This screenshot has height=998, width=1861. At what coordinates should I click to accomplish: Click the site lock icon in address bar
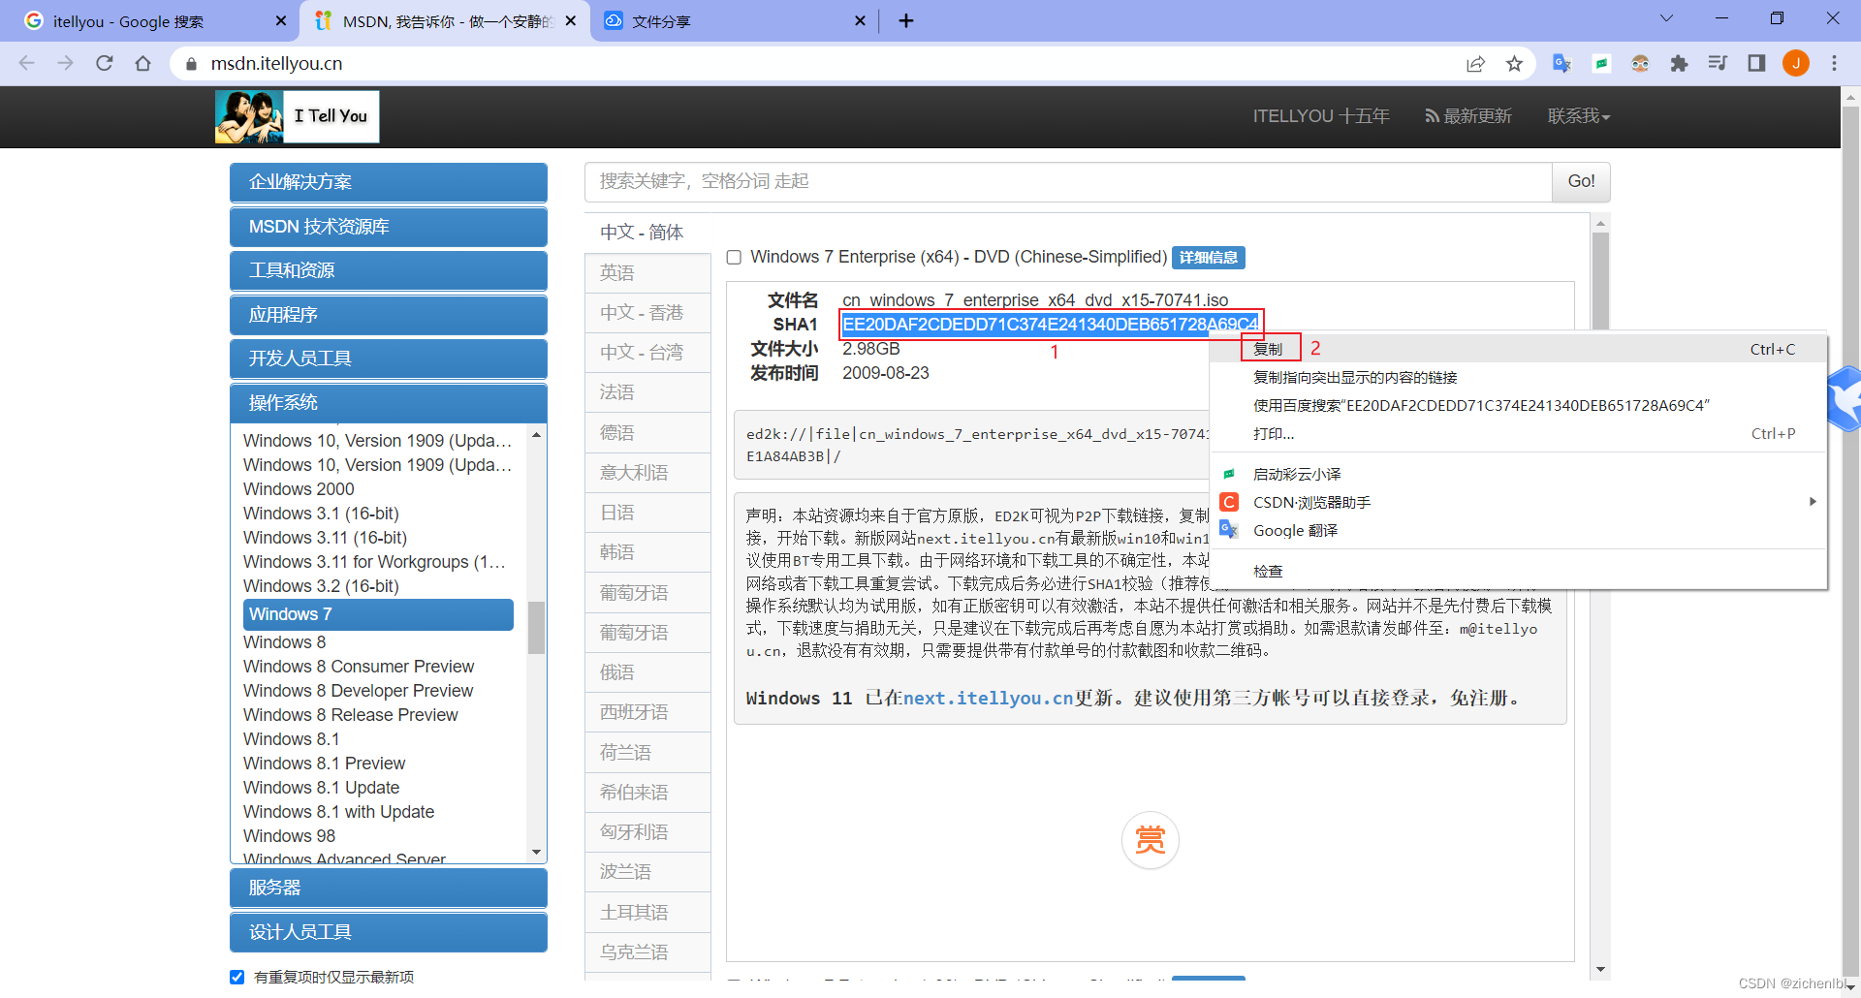(x=191, y=64)
